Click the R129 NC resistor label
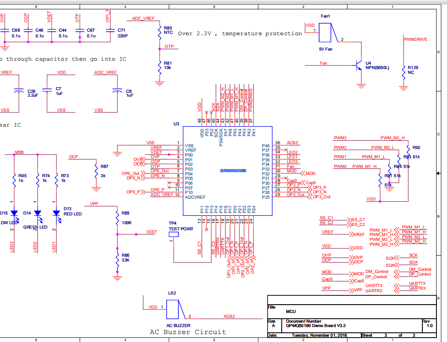Viewport: 447px width, 342px height. [413, 70]
